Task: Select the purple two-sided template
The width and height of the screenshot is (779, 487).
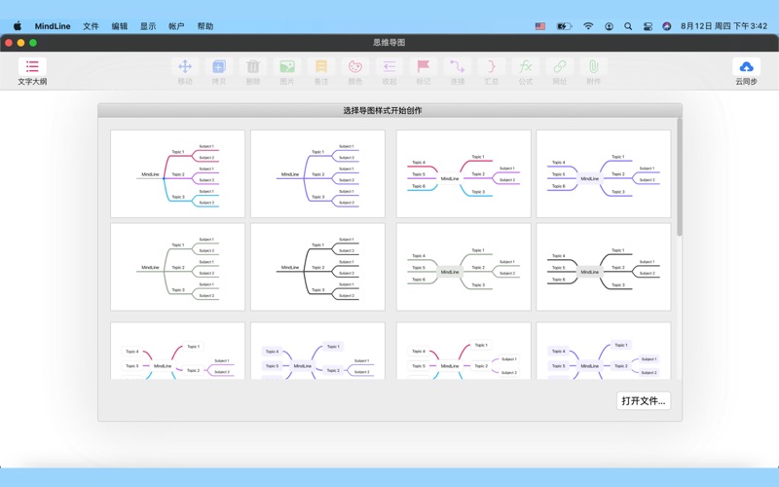Action: pyautogui.click(x=604, y=174)
